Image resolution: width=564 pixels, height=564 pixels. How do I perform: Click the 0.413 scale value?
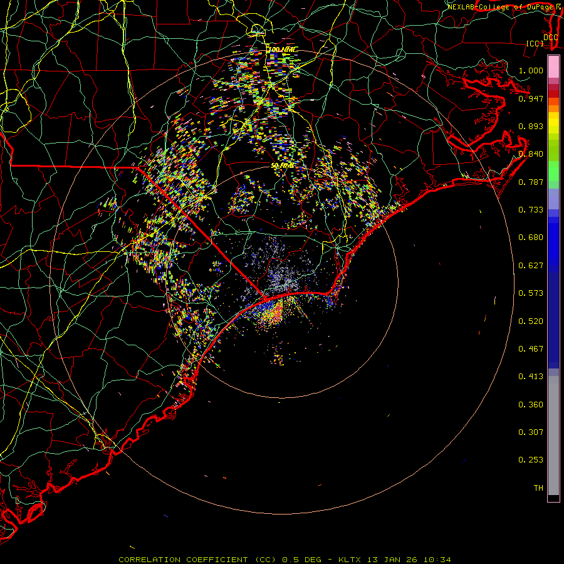531,377
